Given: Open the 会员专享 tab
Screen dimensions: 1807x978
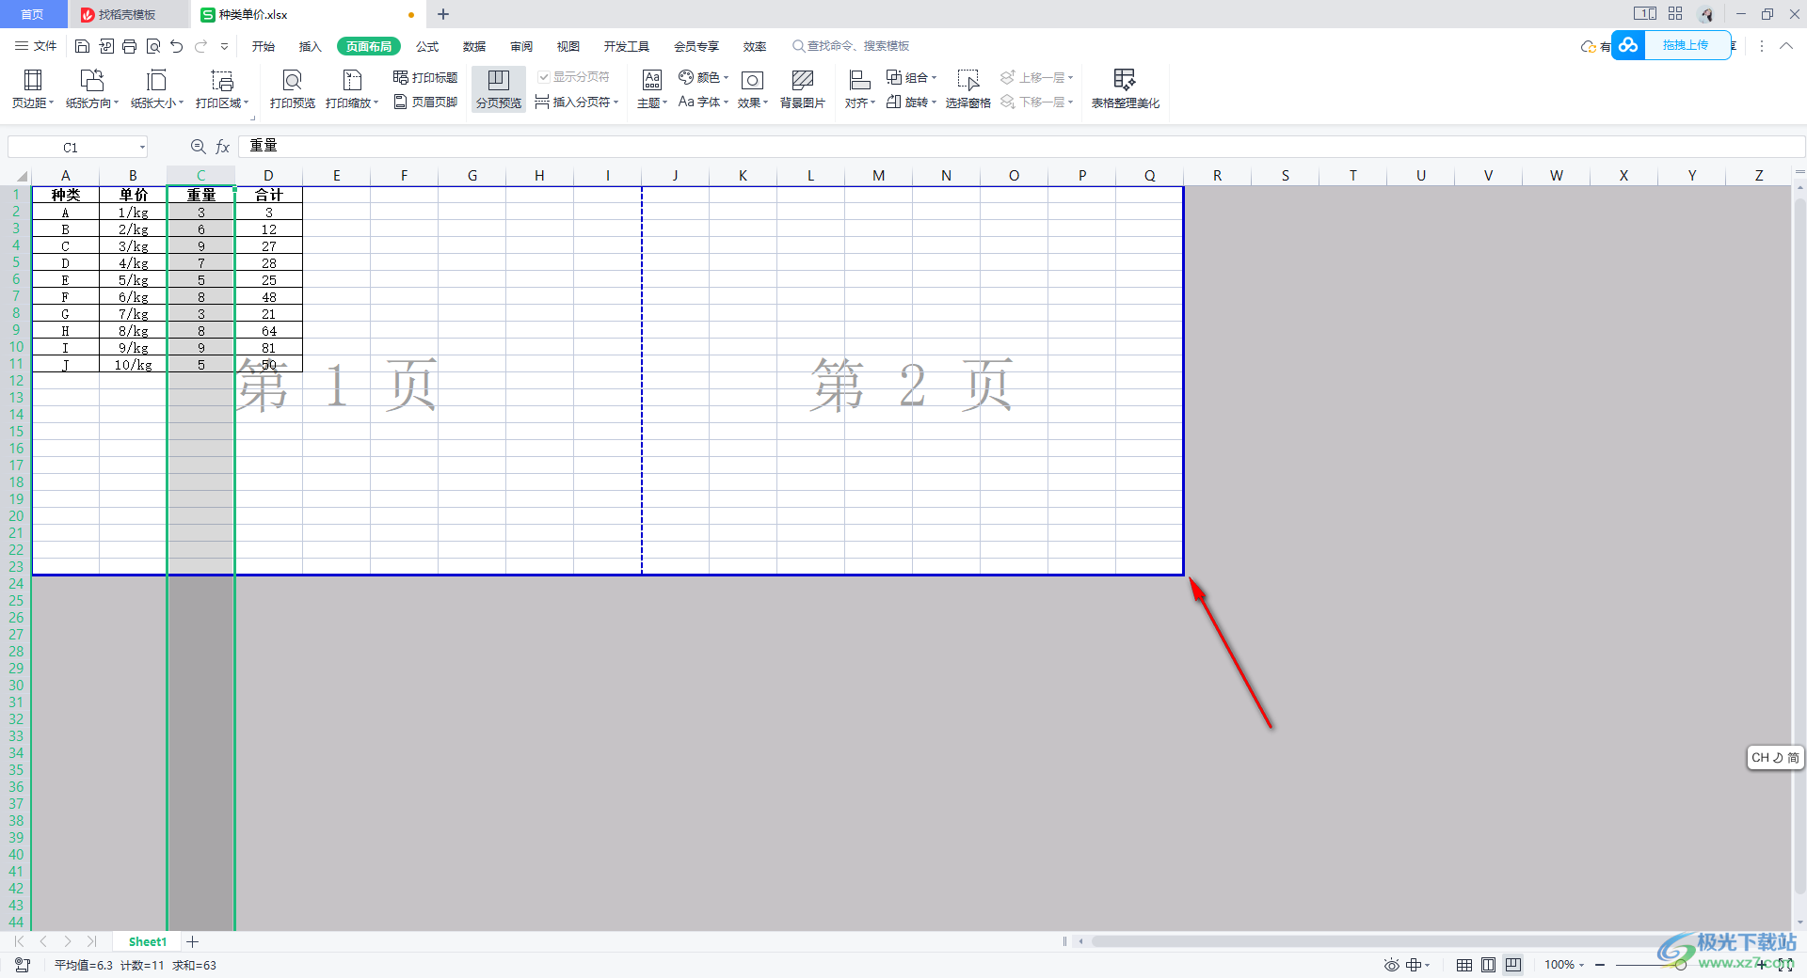Looking at the screenshot, I should click(696, 46).
